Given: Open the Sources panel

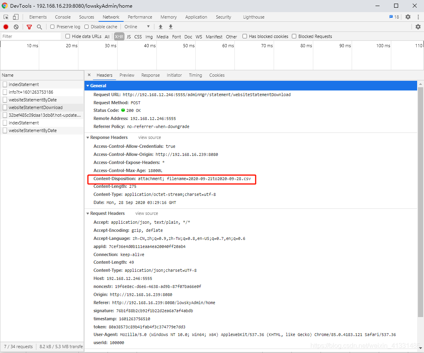Looking at the screenshot, I should pyautogui.click(x=86, y=17).
